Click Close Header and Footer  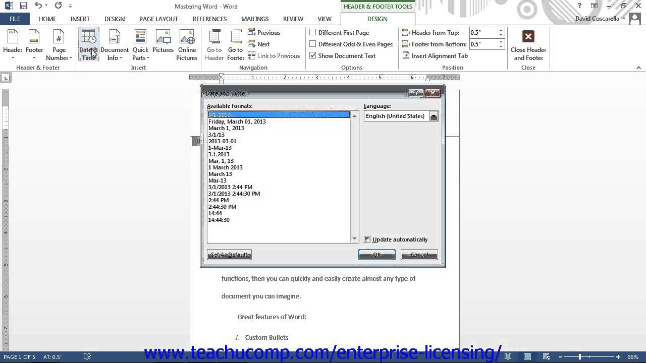click(x=528, y=45)
